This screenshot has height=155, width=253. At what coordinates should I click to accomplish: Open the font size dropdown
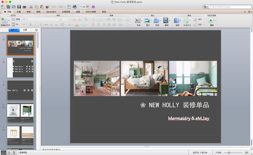tap(70, 19)
